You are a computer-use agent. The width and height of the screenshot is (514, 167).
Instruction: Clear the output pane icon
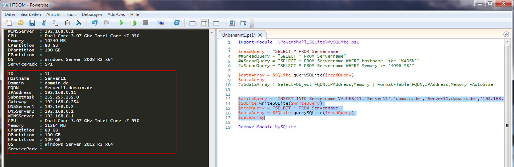click(78, 23)
